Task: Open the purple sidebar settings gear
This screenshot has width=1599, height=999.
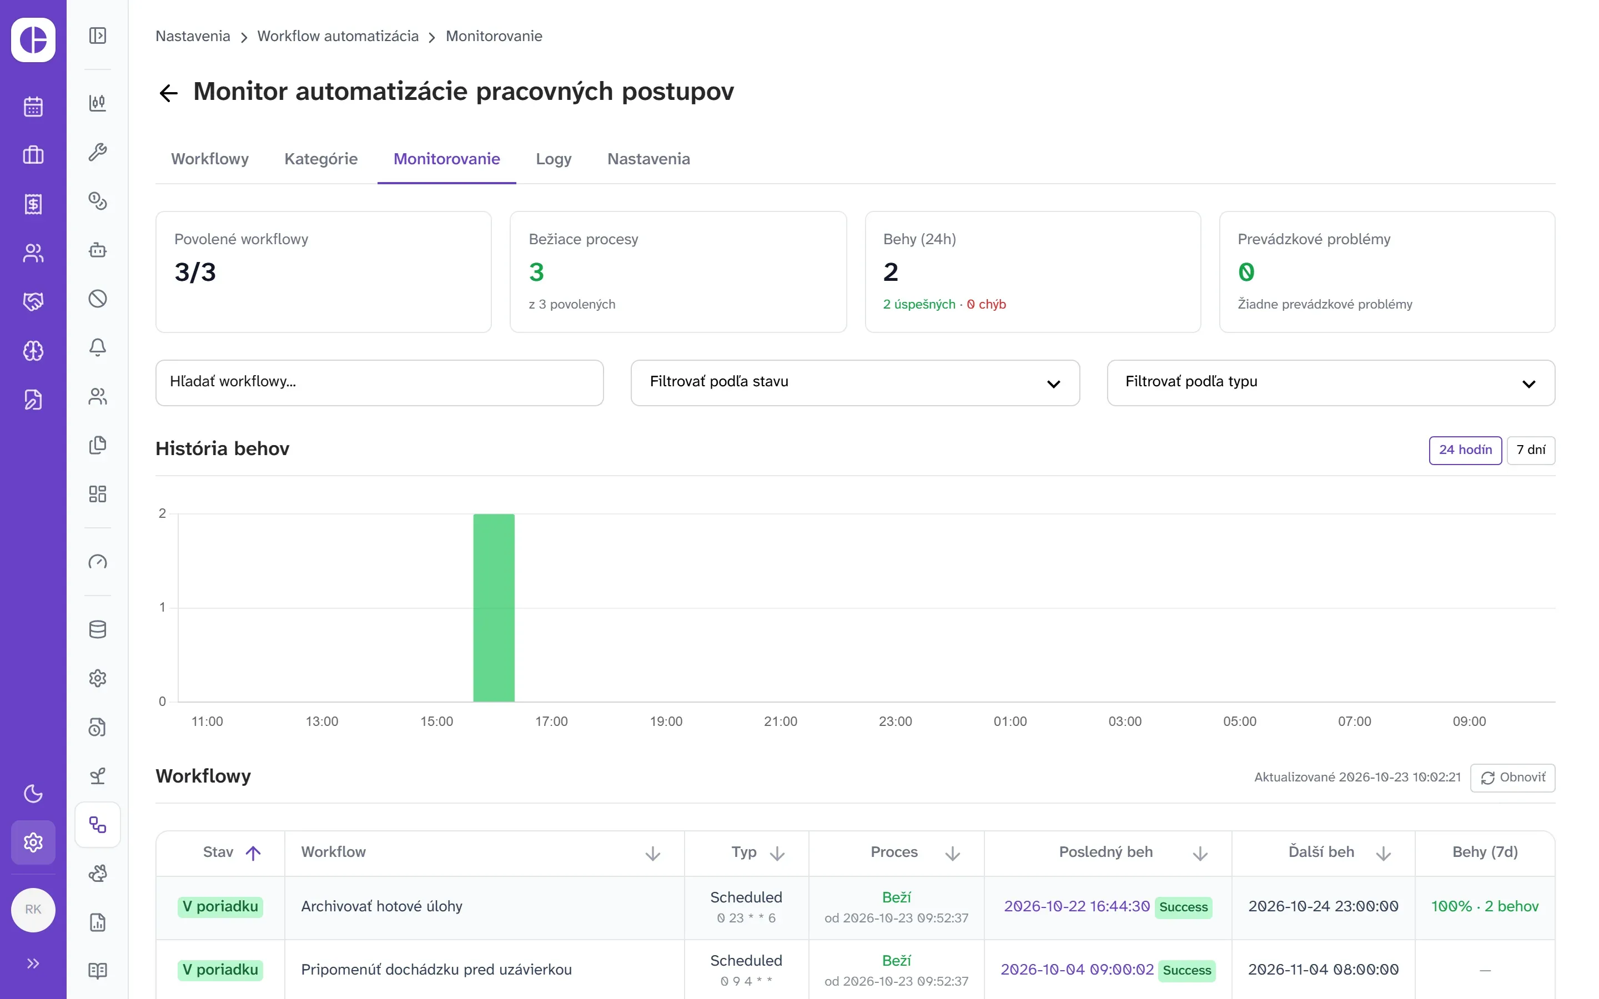Action: tap(33, 842)
